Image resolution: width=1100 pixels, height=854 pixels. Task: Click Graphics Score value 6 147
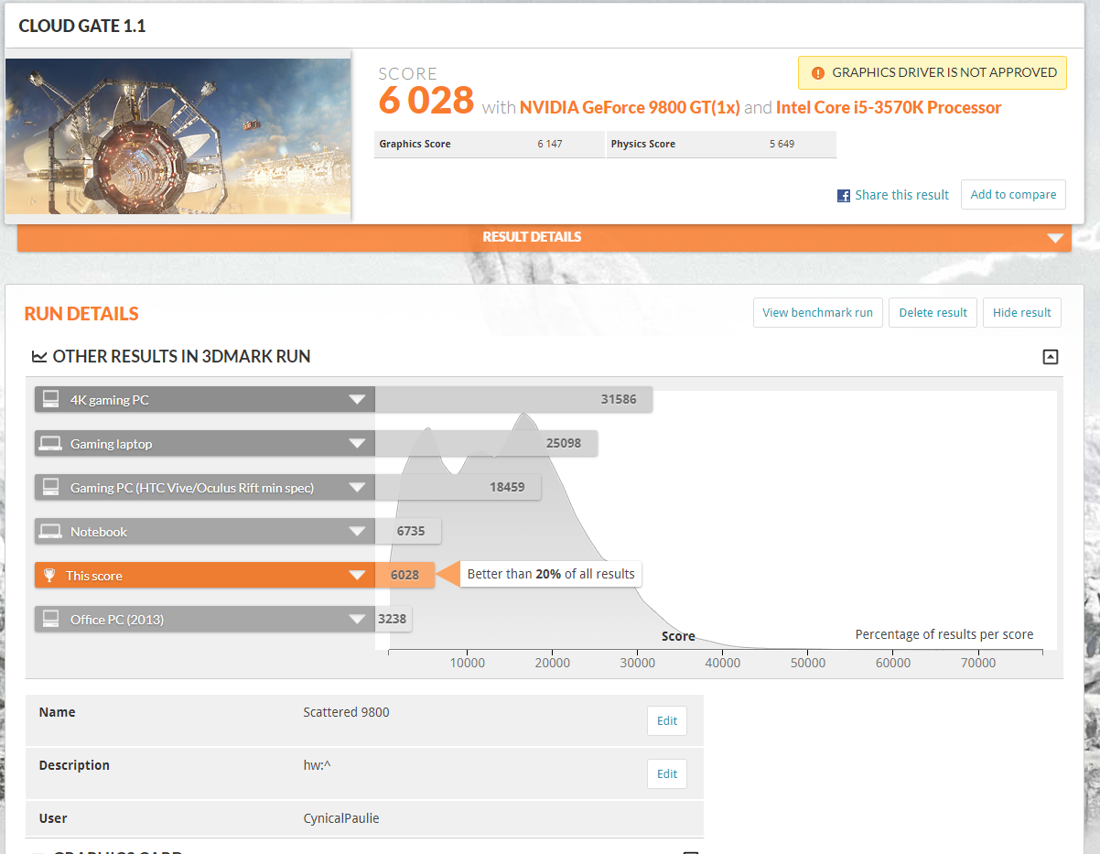coord(550,144)
